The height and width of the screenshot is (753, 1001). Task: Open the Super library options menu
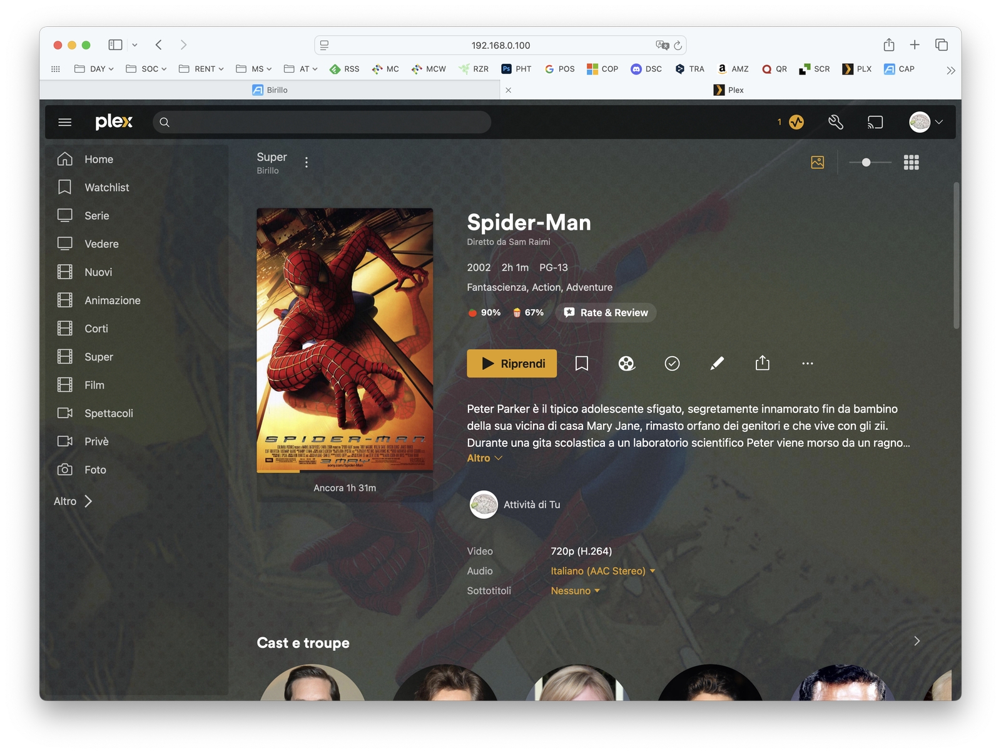[306, 163]
